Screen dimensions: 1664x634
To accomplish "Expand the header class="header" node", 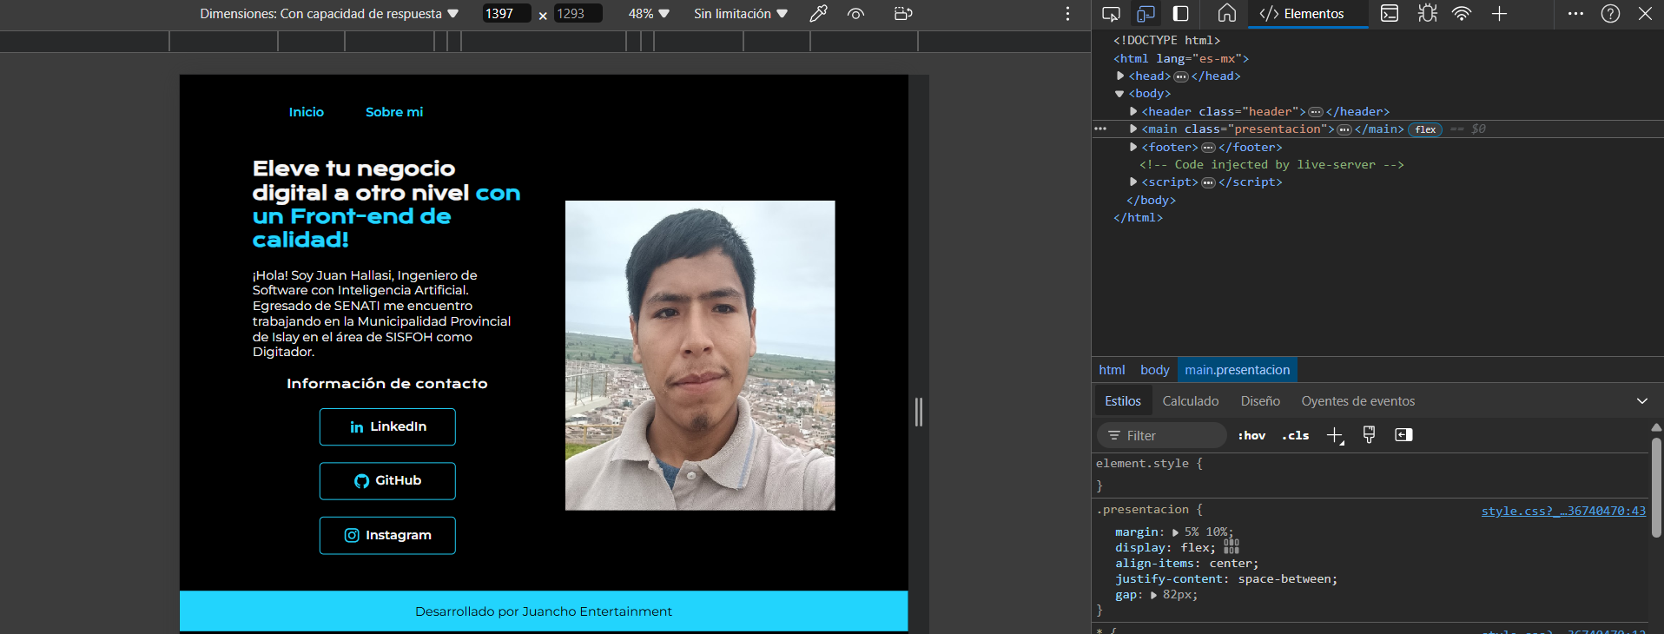I will 1133,111.
